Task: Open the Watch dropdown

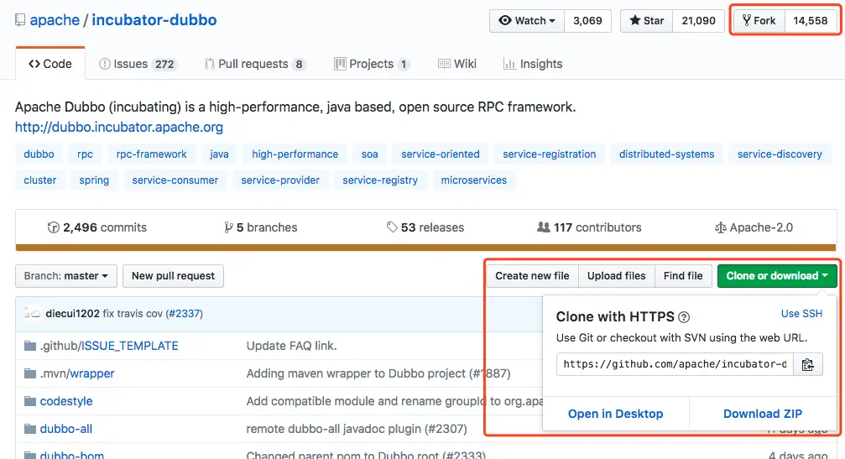Action: point(527,21)
